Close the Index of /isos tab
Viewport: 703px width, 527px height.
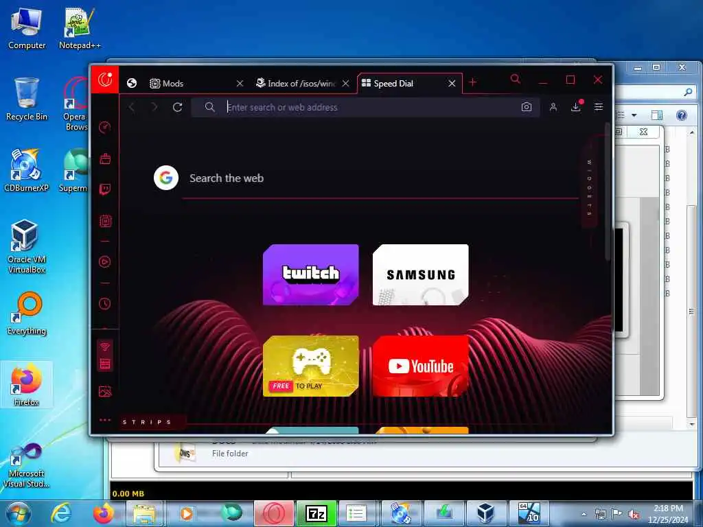point(346,83)
